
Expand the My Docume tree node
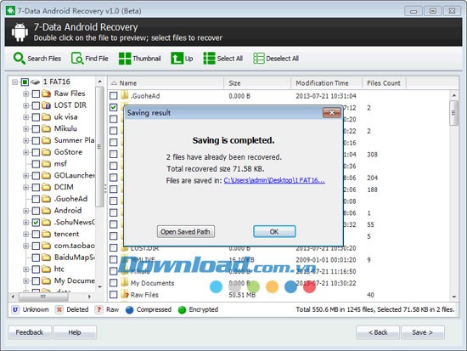[x=26, y=281]
